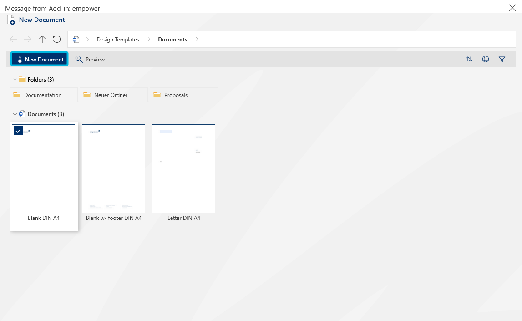This screenshot has width=522, height=321.
Task: Open the sort order options
Action: pyautogui.click(x=469, y=59)
